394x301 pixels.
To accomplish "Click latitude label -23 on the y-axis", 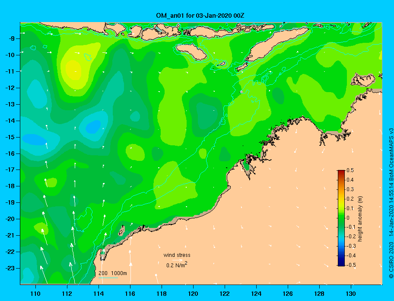I will pyautogui.click(x=10, y=268).
